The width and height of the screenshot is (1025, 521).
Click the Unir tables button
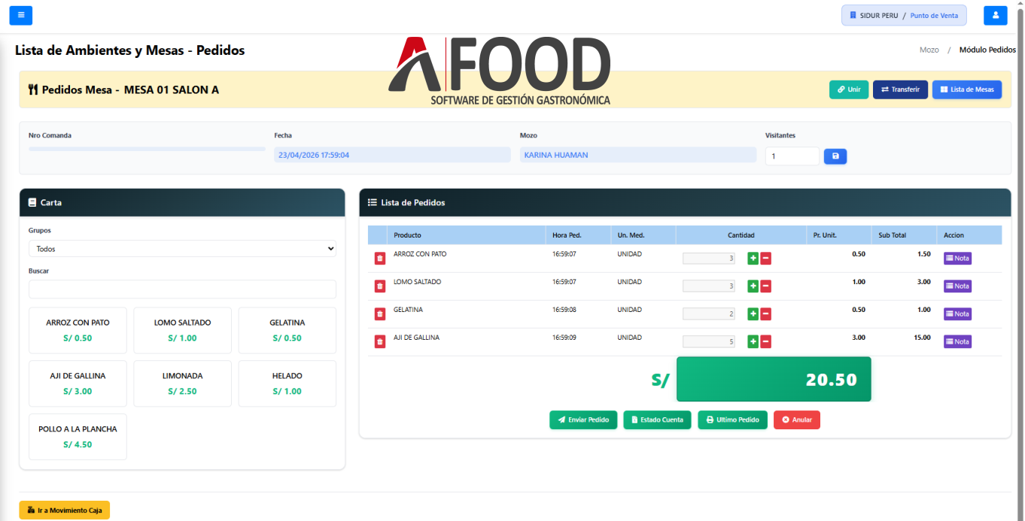[x=849, y=89]
